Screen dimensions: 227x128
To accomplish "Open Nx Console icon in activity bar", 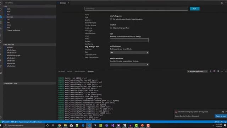I will (1, 17).
